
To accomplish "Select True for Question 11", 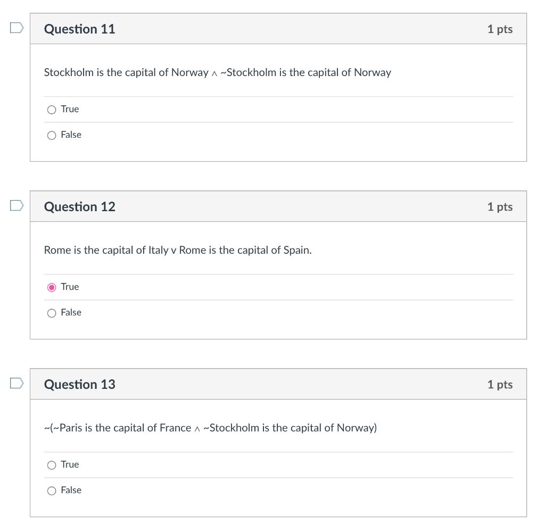I will [x=52, y=110].
